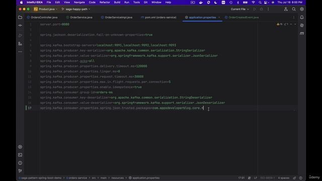The height and width of the screenshot is (181, 322).
Task: Open the Structure tool window icon
Action: click(20, 44)
